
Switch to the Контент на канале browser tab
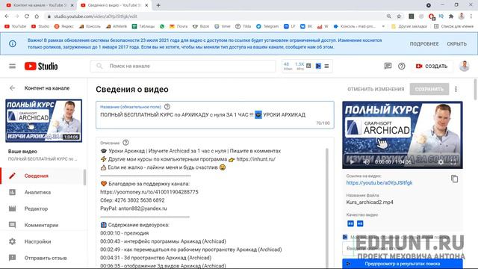pyautogui.click(x=40, y=5)
